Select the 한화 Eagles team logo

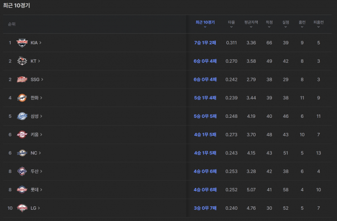[x=22, y=98]
